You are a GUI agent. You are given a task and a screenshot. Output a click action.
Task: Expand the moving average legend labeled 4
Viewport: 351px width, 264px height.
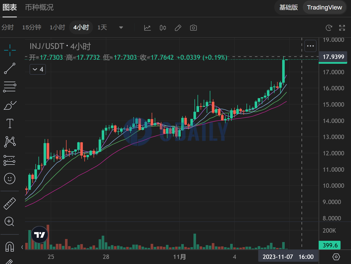pos(37,69)
